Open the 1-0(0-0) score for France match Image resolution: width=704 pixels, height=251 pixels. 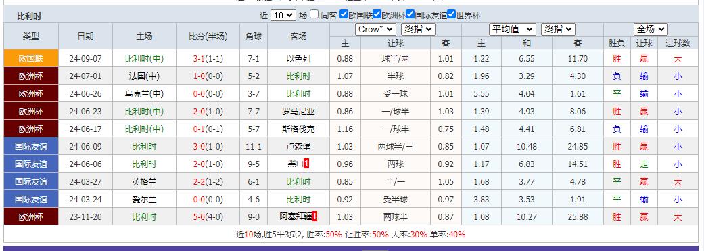208,76
